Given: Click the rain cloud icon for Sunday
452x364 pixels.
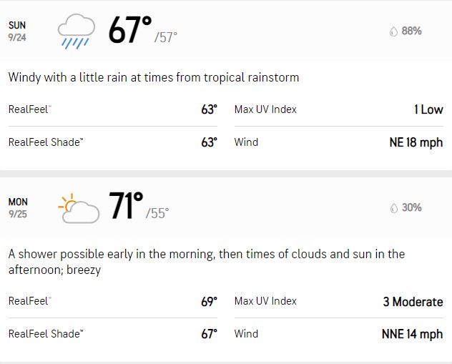Looking at the screenshot, I should click(x=76, y=31).
